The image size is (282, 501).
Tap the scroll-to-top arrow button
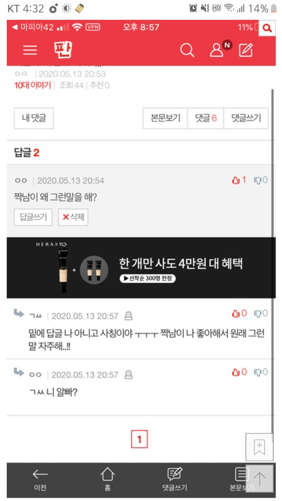pos(259,478)
